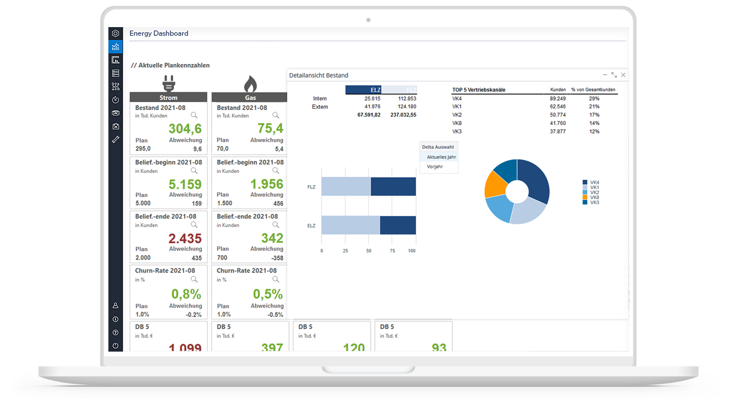Click the light blue FLZ bar segment
This screenshot has width=738, height=415.
pos(346,186)
